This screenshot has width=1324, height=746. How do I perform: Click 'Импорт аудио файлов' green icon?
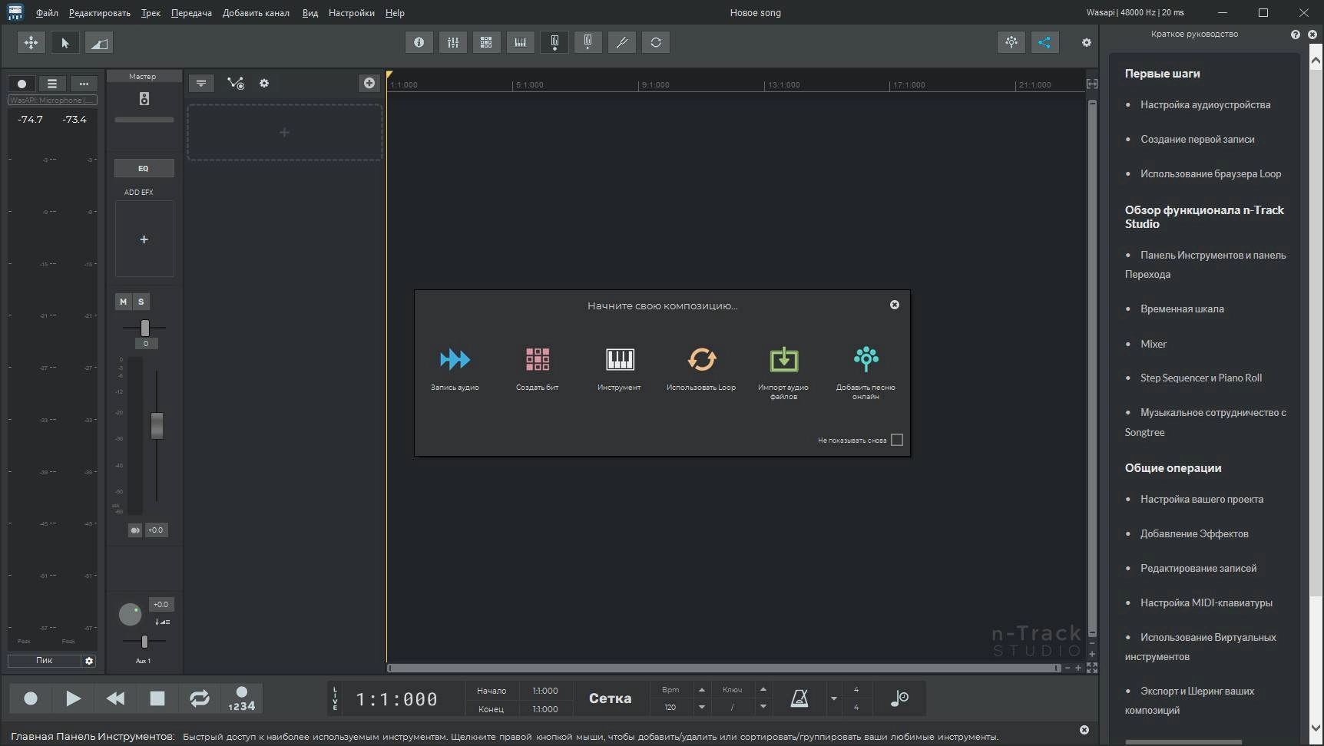coord(784,359)
